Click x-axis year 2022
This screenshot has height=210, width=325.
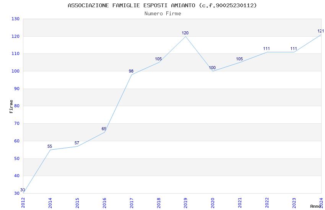click(267, 203)
